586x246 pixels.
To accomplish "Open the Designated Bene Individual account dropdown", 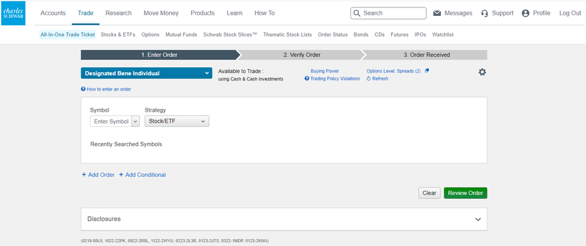I will click(146, 73).
